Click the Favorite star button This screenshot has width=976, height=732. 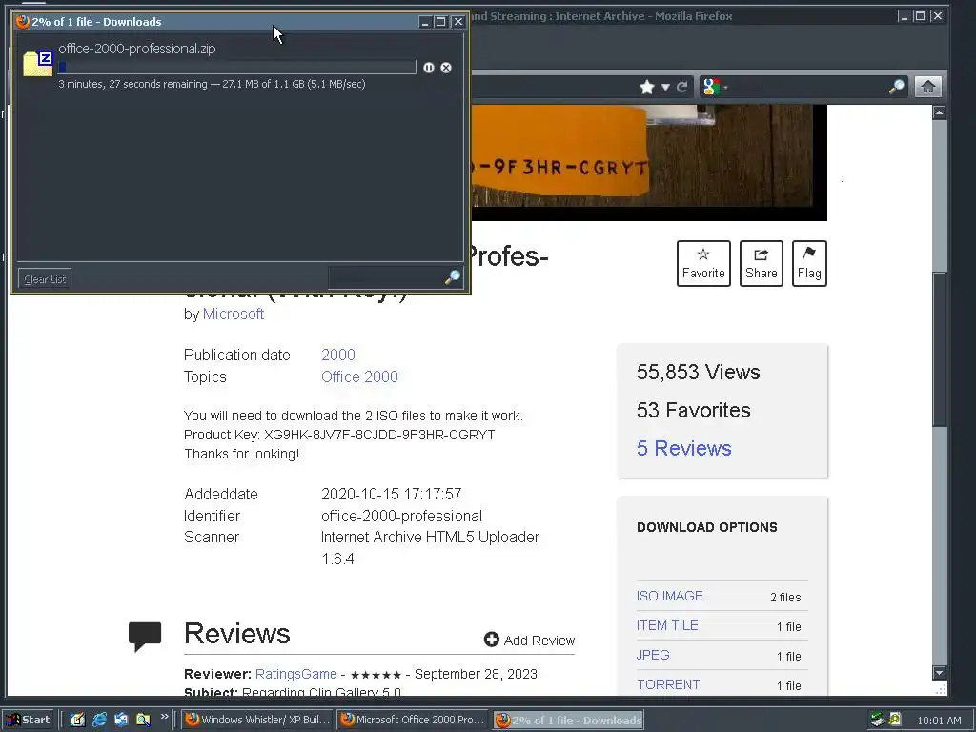703,263
